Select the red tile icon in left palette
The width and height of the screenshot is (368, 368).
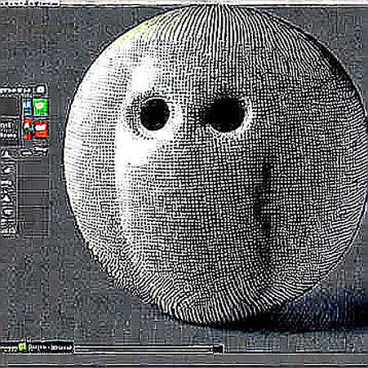(41, 130)
